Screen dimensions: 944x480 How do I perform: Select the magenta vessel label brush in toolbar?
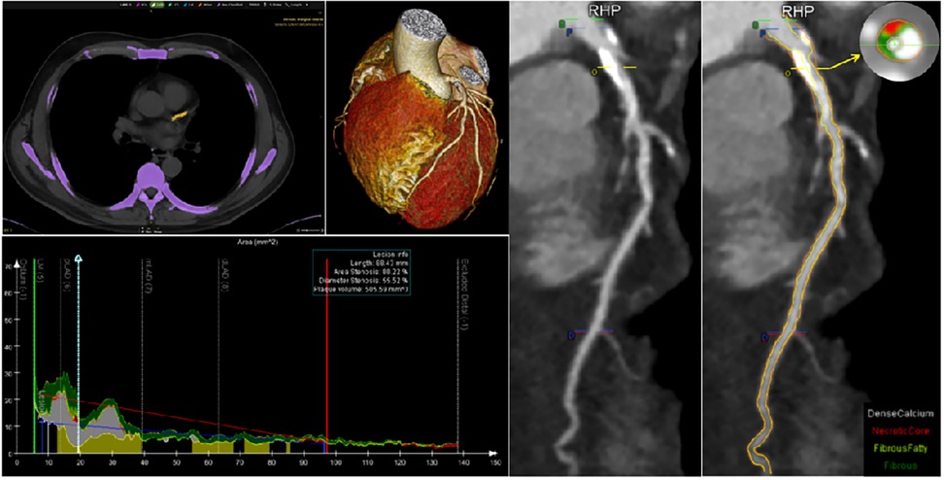click(142, 5)
